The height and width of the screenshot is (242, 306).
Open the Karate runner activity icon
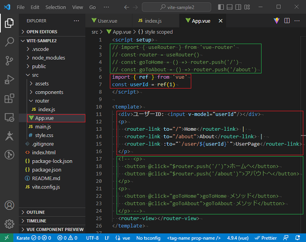(x=9, y=136)
